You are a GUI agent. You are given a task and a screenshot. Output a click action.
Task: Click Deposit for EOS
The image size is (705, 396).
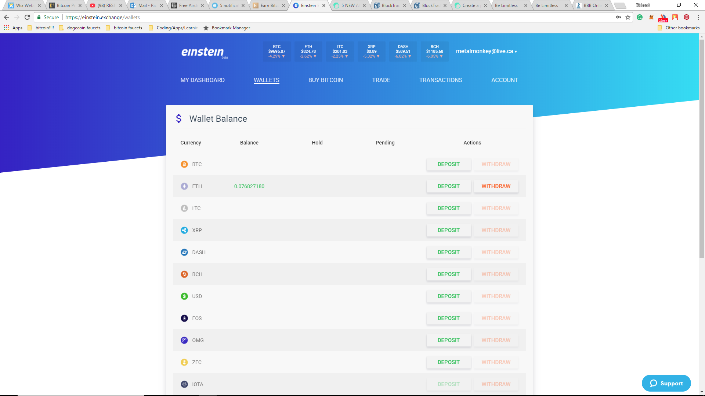click(449, 318)
